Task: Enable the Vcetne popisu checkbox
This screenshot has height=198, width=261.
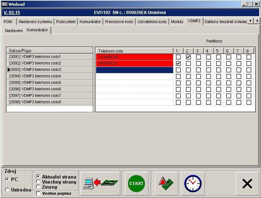Action: [x=39, y=193]
